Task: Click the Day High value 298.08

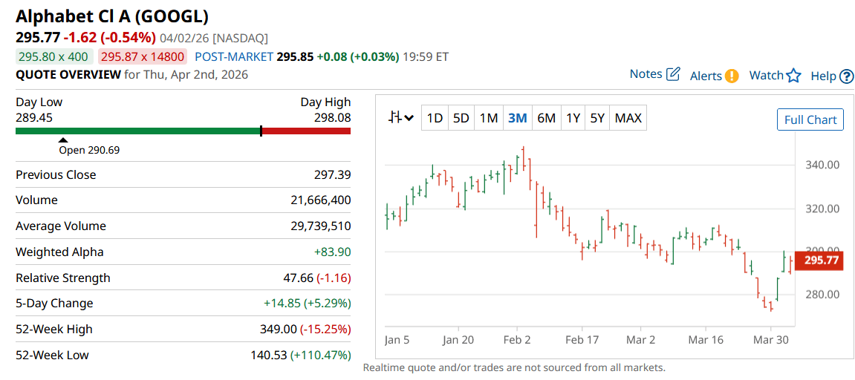Action: coord(333,118)
